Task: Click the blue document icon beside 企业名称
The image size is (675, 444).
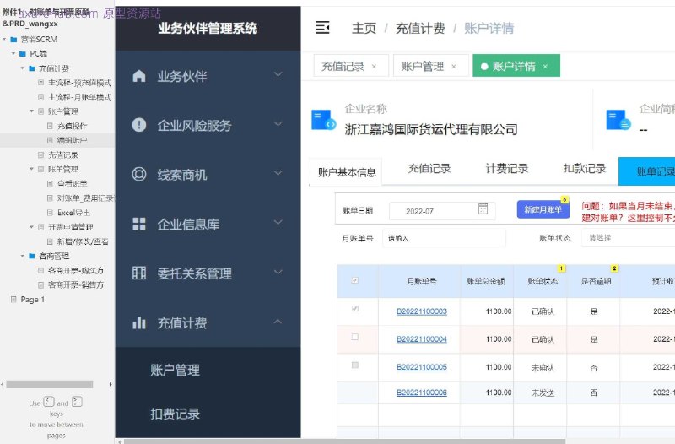Action: (324, 120)
